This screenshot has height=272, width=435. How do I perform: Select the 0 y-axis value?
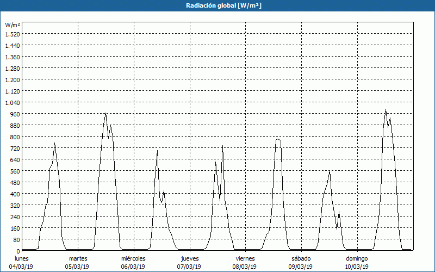pyautogui.click(x=18, y=251)
